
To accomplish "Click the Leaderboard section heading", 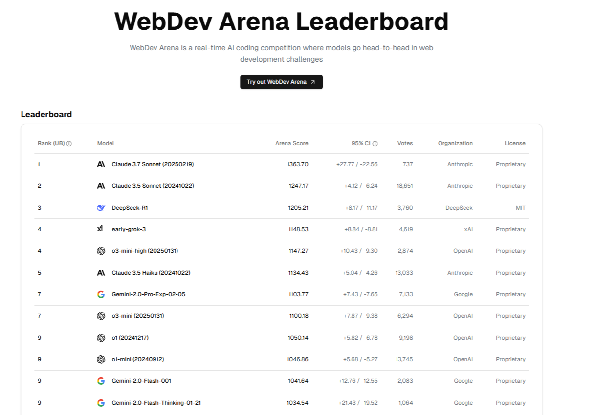I will point(46,114).
